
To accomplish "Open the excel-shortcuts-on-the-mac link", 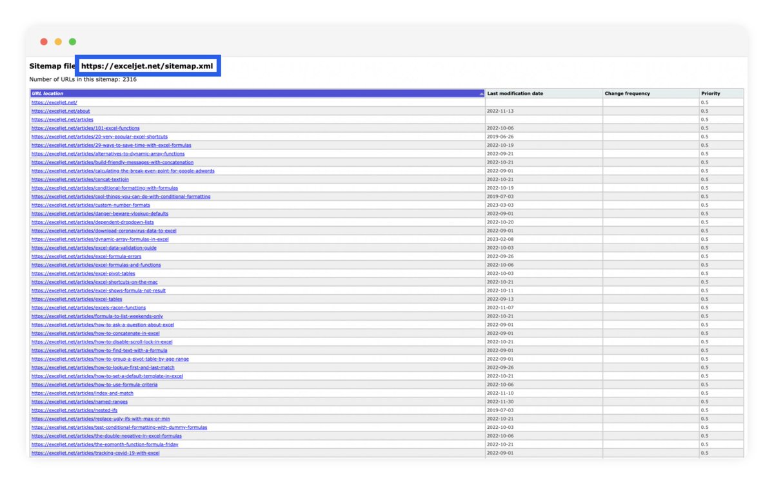I will coord(94,282).
